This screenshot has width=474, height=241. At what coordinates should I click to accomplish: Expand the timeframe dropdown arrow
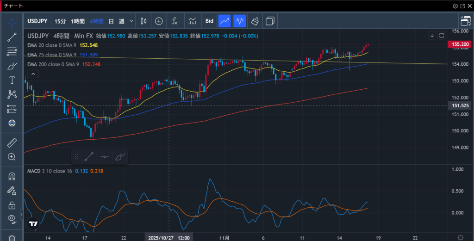[x=131, y=21]
